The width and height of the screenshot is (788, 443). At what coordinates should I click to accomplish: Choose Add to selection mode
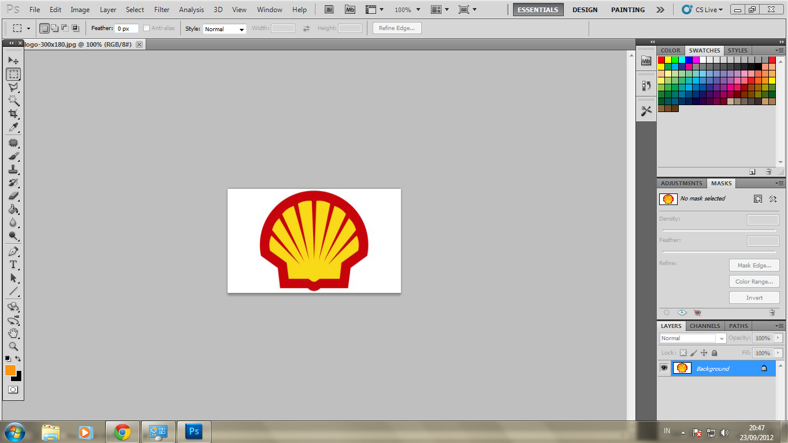[54, 28]
